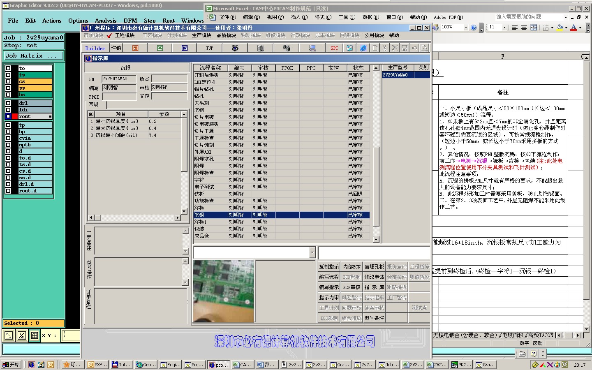The image size is (592, 370).
Task: Click the angle measurement icon in Graphic Editor
Action: pyautogui.click(x=21, y=335)
